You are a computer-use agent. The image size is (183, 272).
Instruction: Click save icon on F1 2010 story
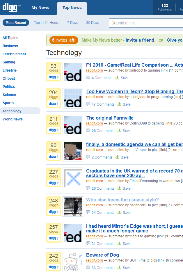(x=118, y=78)
